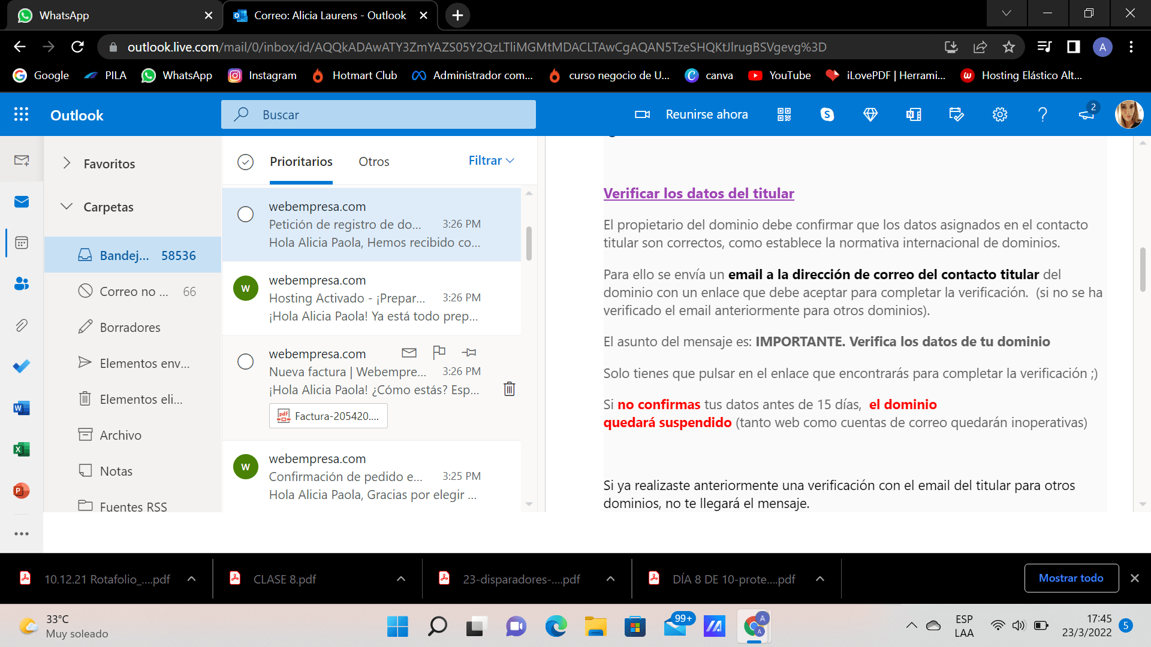This screenshot has width=1151, height=647.
Task: Select Hosting Activado message via W avatar
Action: 246,288
